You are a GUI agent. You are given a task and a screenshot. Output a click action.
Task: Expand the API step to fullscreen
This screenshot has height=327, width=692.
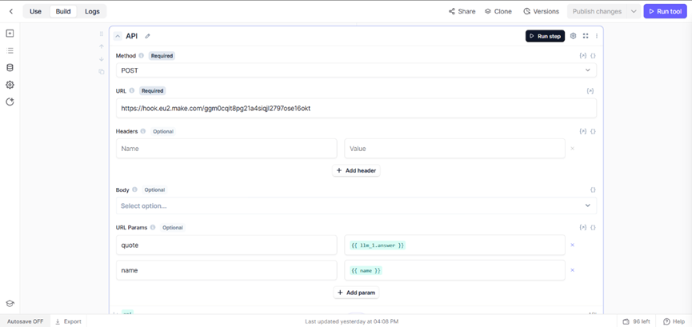pyautogui.click(x=586, y=36)
